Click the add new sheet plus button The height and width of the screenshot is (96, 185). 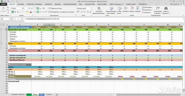pos(57,94)
